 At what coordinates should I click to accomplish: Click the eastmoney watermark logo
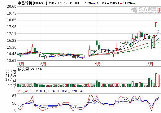[x=146, y=10]
